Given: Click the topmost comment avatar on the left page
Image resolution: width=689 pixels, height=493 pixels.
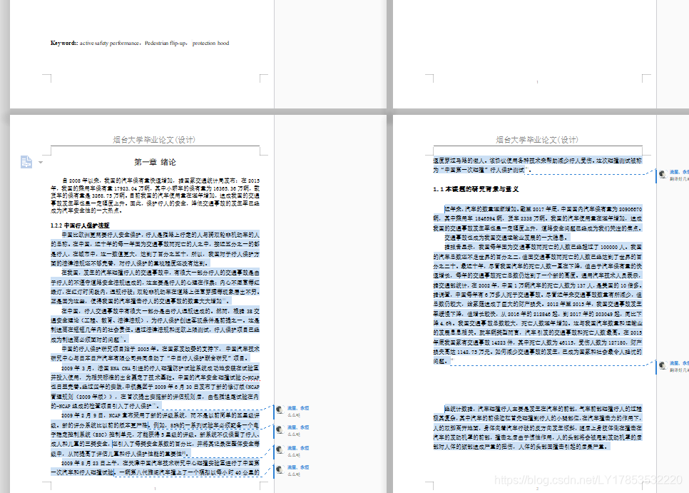Looking at the screenshot, I should (x=280, y=410).
